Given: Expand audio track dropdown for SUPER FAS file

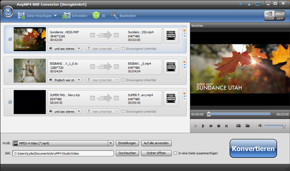Looking at the screenshot, I should 79,111.
